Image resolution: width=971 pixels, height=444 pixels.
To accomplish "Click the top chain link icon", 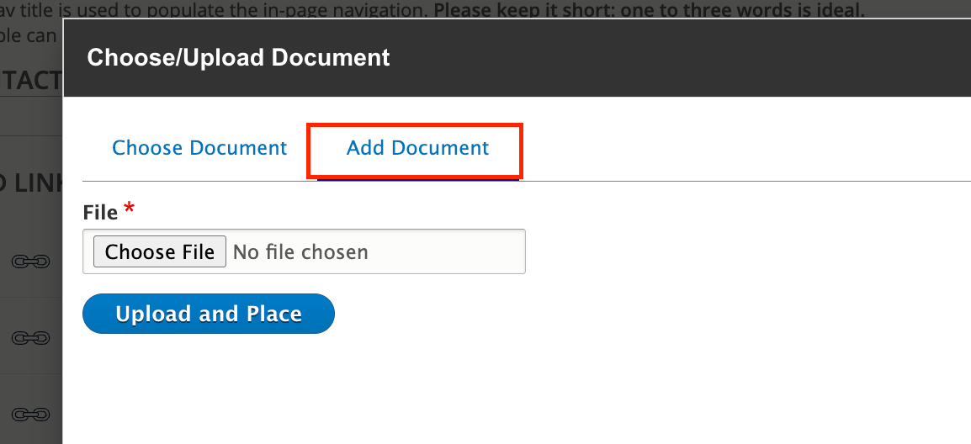I will [30, 262].
